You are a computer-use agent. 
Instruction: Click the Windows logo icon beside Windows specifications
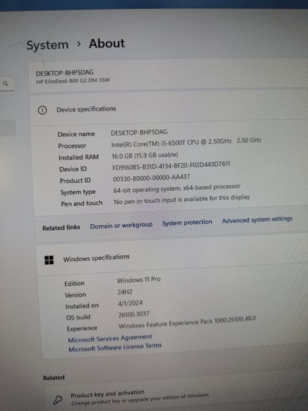click(x=49, y=260)
